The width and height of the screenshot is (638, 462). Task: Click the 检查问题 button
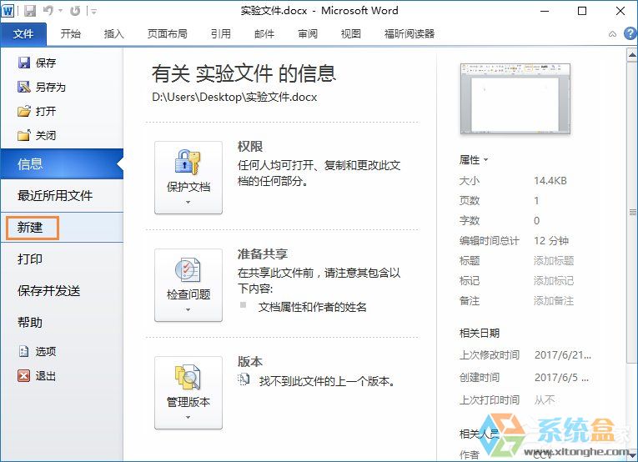click(188, 285)
